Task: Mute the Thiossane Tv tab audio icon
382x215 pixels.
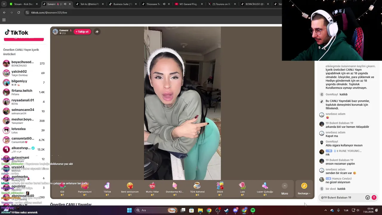Action: click(x=164, y=4)
